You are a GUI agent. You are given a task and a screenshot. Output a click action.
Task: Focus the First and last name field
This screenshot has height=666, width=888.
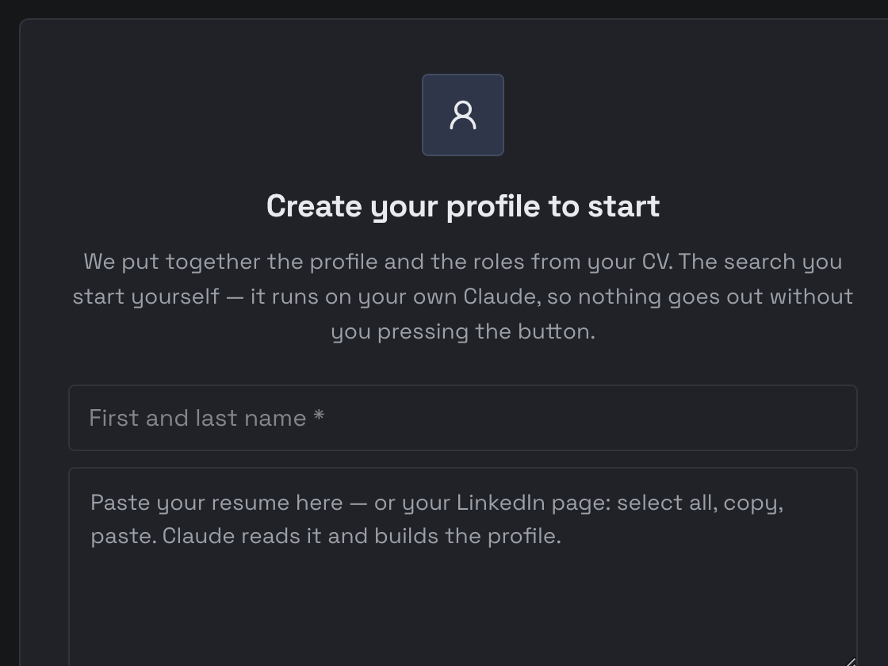coord(463,418)
